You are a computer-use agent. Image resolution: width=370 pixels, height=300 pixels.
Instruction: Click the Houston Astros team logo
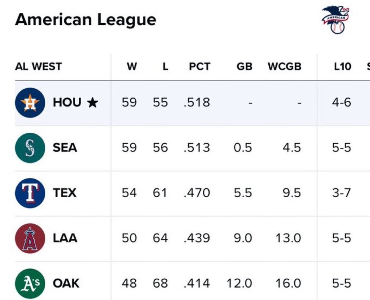tap(30, 103)
